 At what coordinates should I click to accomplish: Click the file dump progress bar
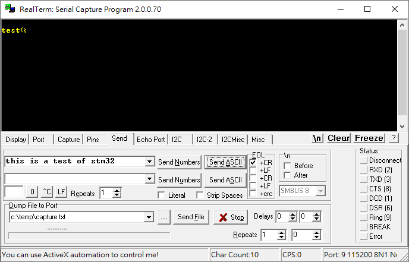[x=89, y=236]
